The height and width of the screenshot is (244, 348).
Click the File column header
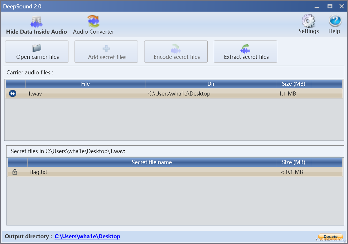pos(85,84)
